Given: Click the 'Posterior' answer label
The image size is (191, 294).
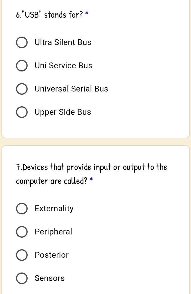Looking at the screenshot, I should pyautogui.click(x=51, y=255).
